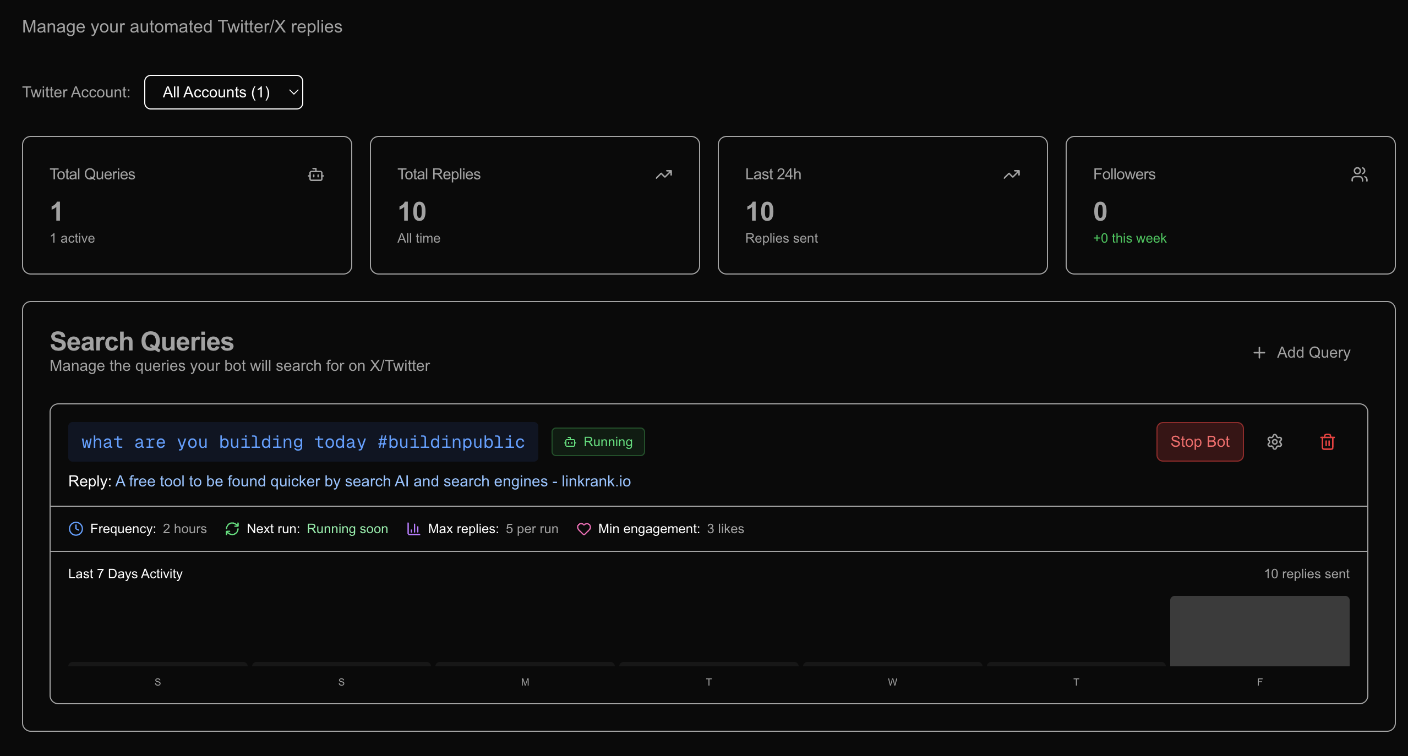
Task: Click the query text what are you building today
Action: (x=303, y=442)
